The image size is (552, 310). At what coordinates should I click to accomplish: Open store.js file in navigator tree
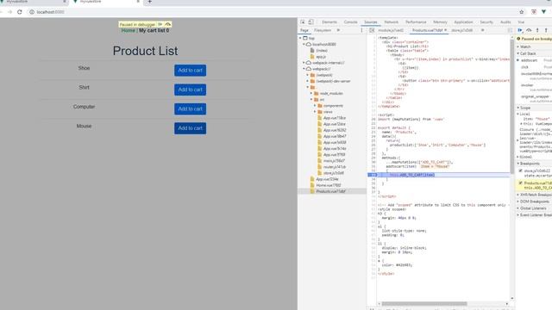pyautogui.click(x=334, y=173)
